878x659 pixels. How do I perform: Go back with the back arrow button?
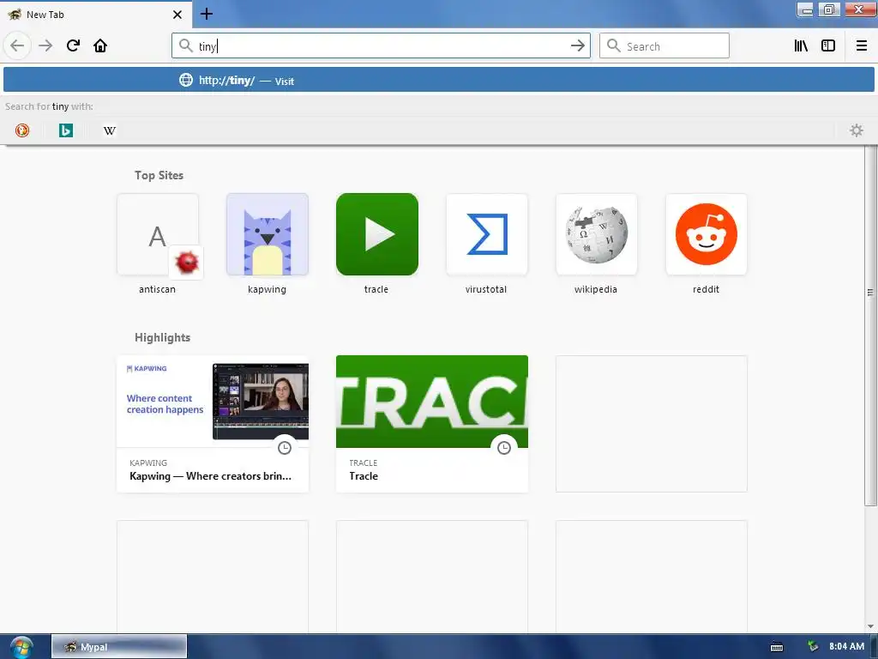17,45
